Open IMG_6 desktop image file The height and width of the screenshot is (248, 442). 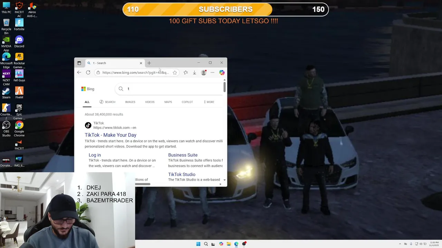coord(19,161)
